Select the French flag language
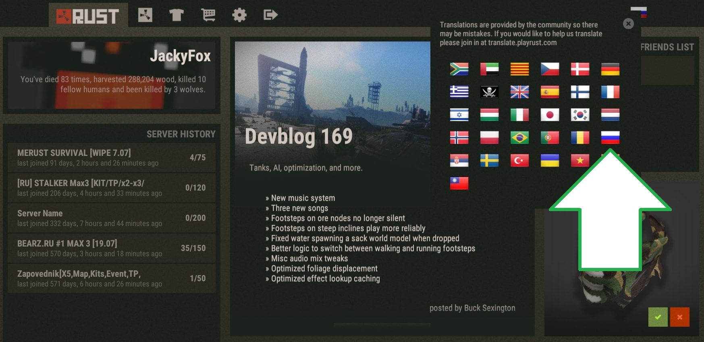 pos(610,92)
